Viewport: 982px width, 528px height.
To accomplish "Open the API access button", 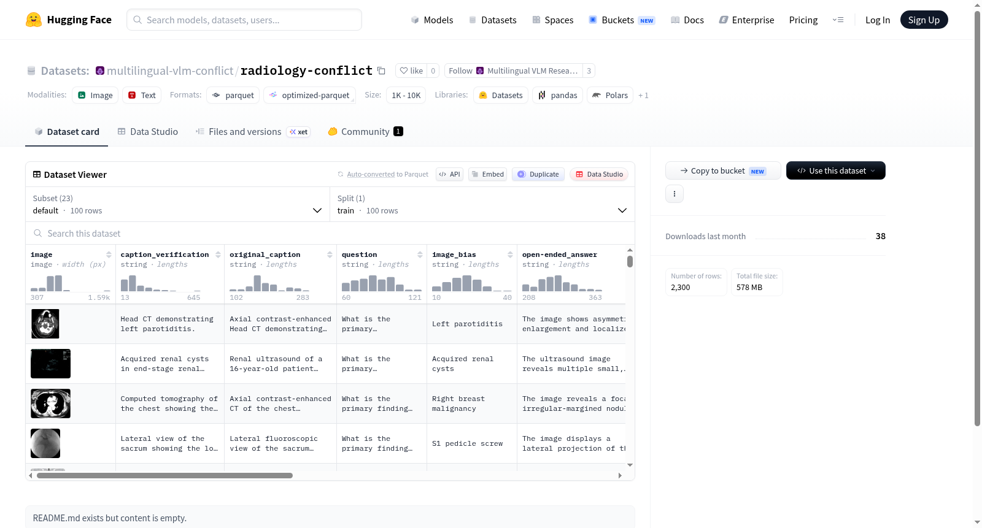I will click(450, 174).
